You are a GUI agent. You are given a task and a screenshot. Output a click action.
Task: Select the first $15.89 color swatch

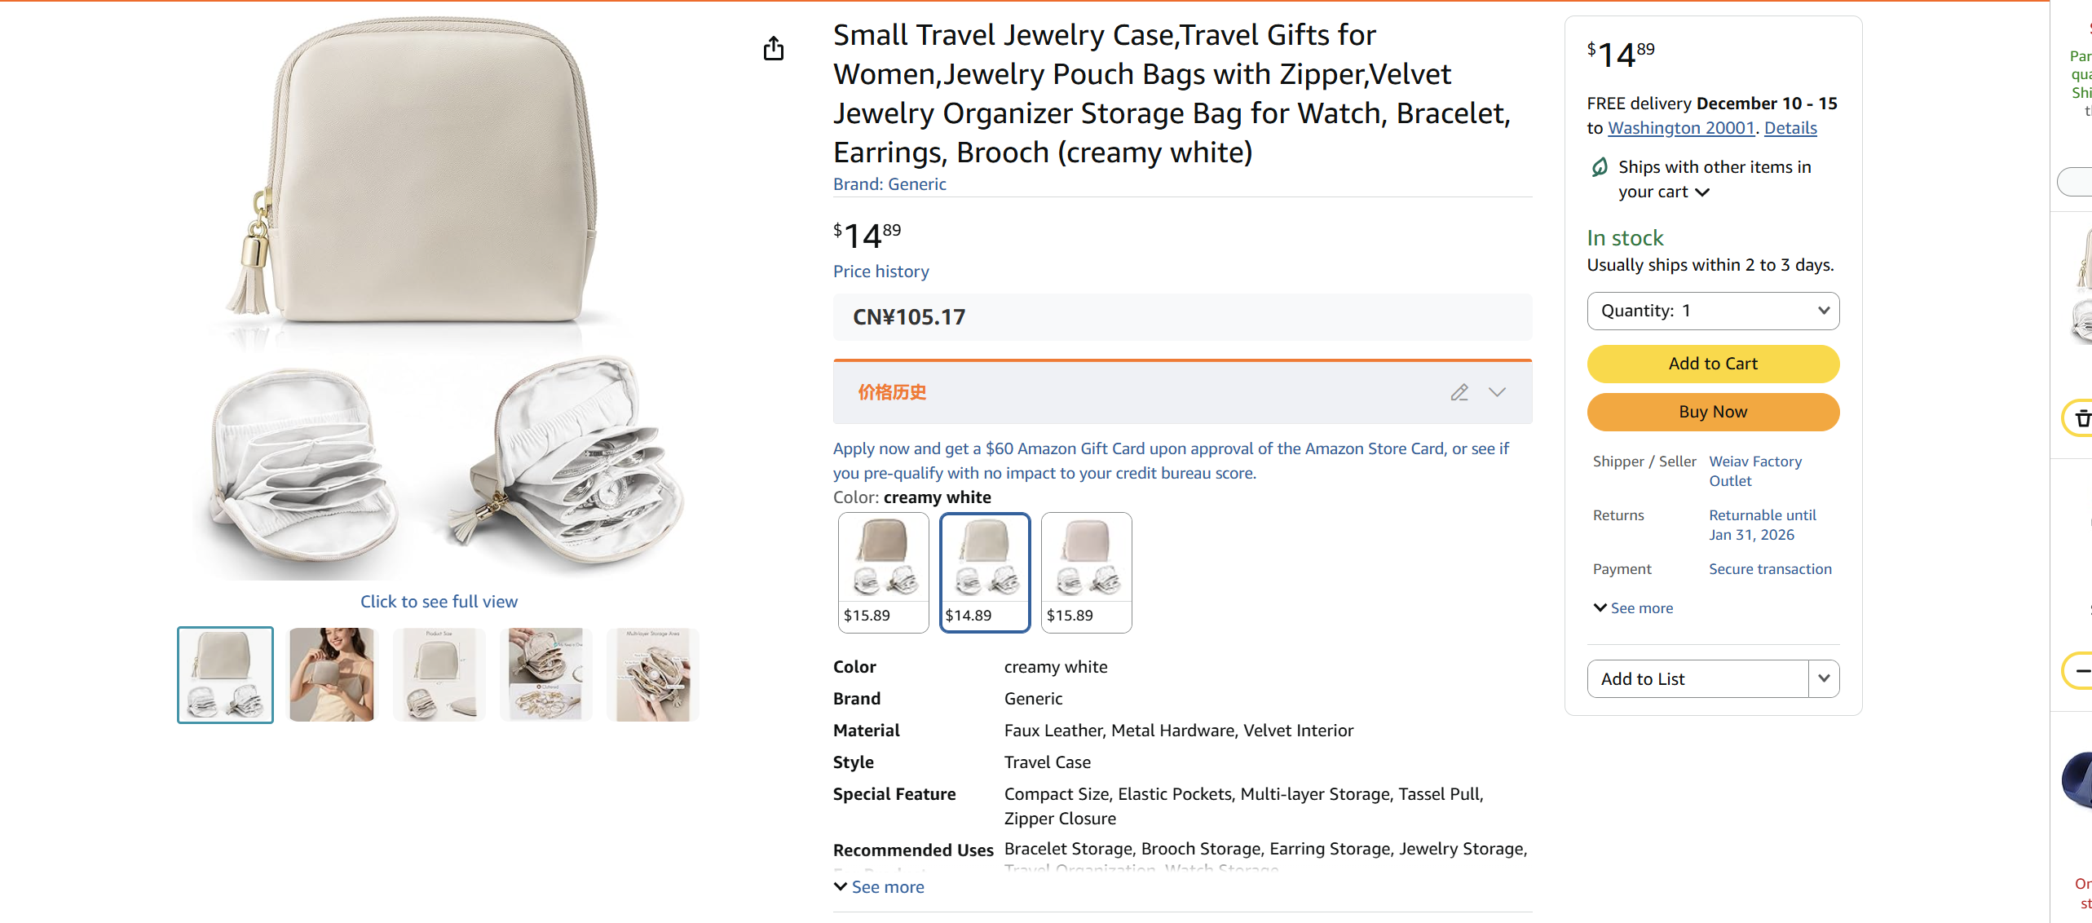coord(883,572)
